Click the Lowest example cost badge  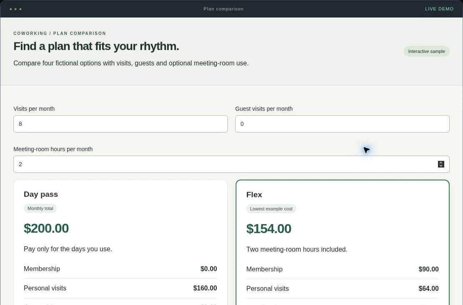[x=271, y=209]
